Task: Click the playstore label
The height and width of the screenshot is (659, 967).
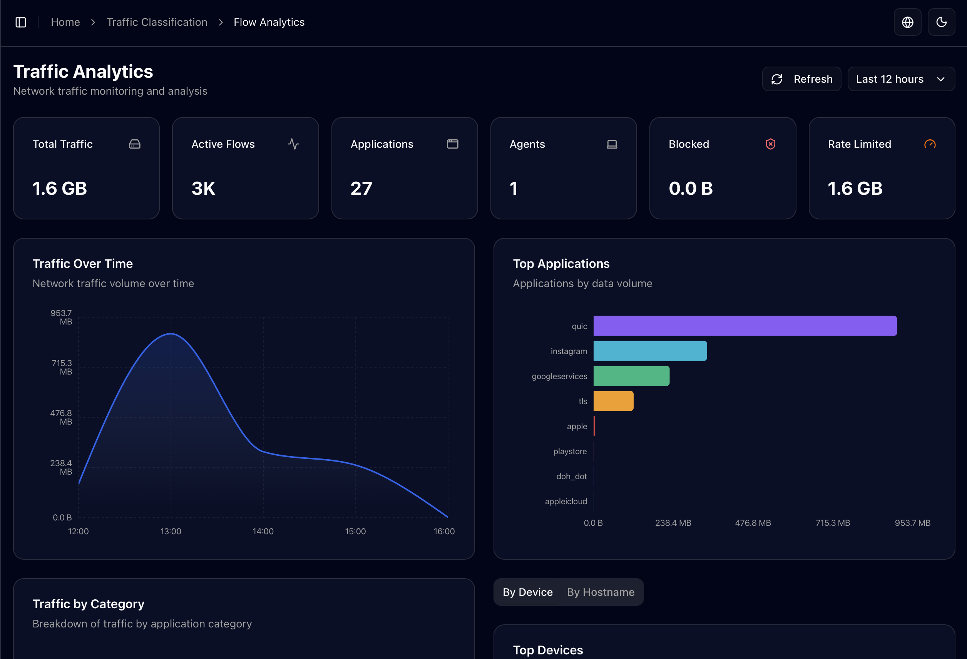Action: coord(570,452)
